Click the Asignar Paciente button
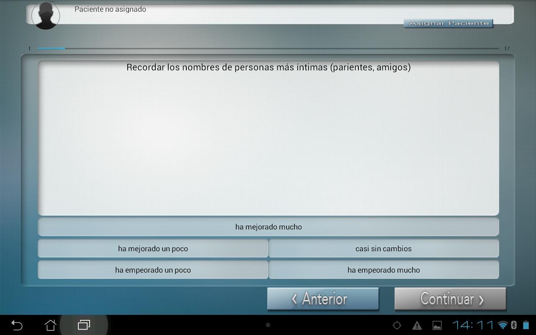This screenshot has height=335, width=536. click(448, 23)
